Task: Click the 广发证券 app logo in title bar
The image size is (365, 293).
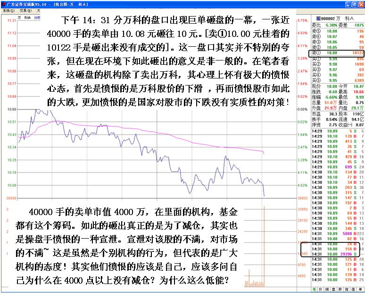Action: click(3, 4)
